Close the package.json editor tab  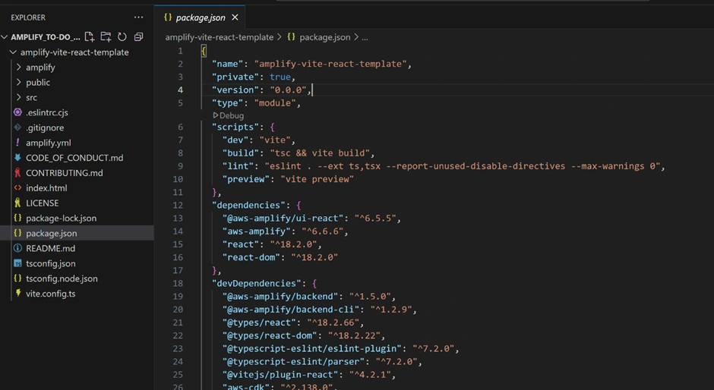[235, 17]
